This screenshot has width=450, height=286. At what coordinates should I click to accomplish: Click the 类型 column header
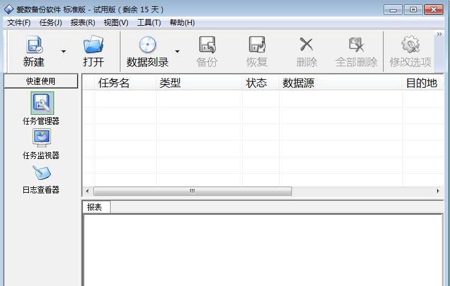(199, 83)
